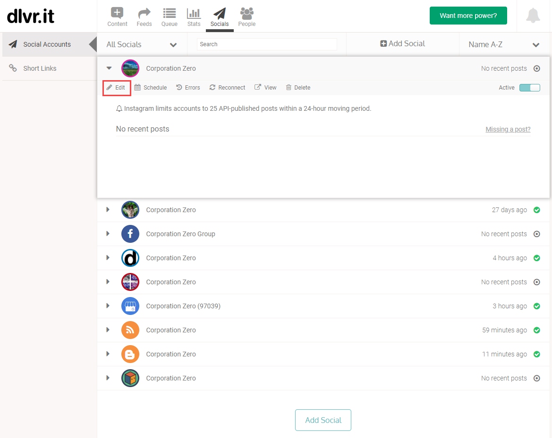Click the status circle in the expanded account header

click(x=536, y=68)
